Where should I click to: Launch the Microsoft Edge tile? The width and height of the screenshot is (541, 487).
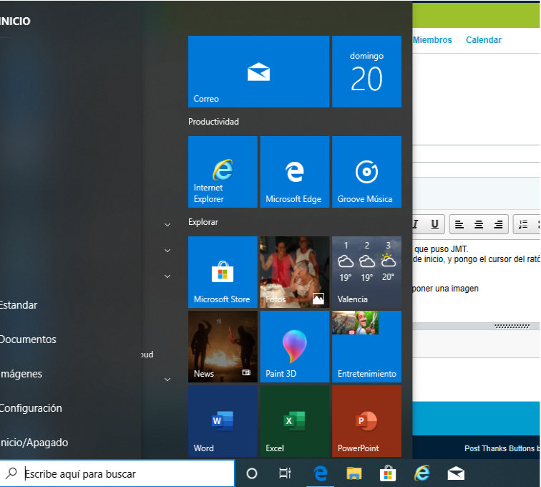294,172
